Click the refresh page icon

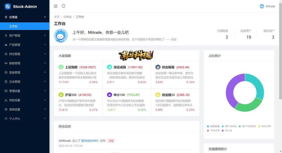tap(64, 6)
